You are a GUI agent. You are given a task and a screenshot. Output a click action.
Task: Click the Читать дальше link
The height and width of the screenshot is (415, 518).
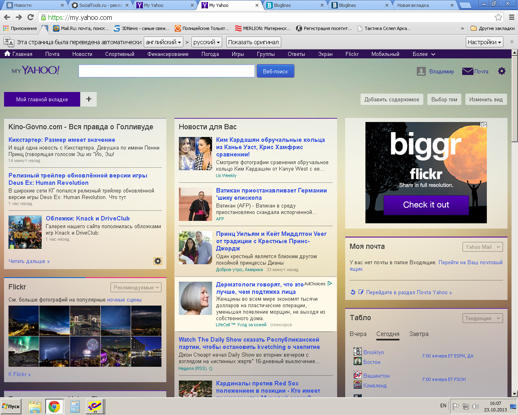pyautogui.click(x=29, y=261)
